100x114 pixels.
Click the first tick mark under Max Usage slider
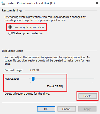click(30, 82)
